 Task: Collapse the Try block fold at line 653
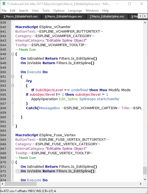(x=13, y=86)
